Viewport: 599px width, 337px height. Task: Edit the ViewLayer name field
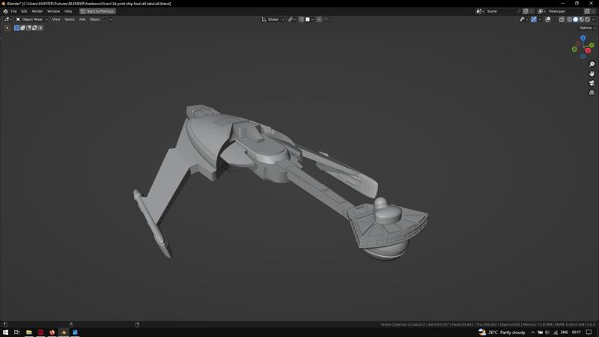[565, 11]
